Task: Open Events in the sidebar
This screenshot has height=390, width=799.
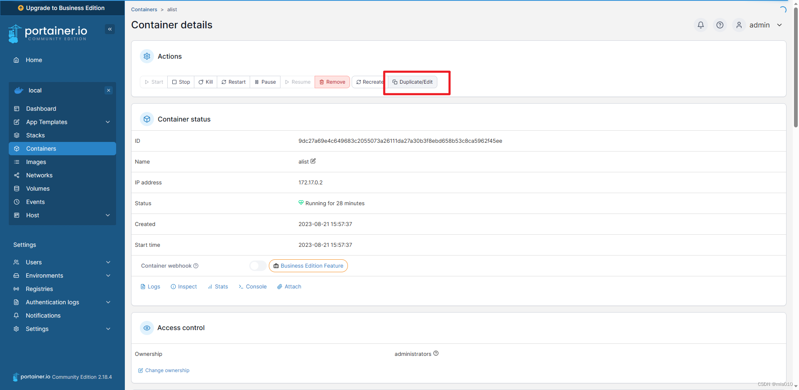Action: click(x=62, y=202)
